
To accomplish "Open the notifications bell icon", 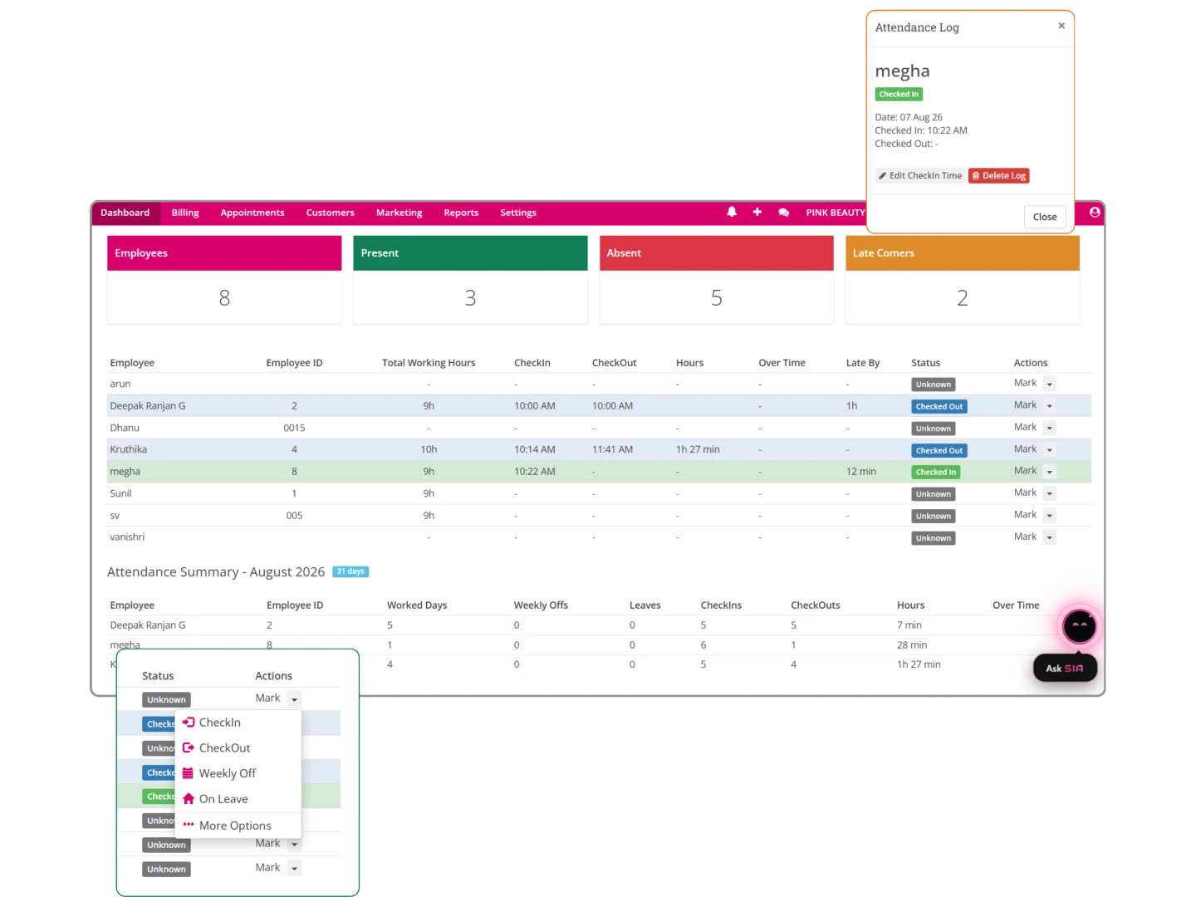I will (732, 212).
